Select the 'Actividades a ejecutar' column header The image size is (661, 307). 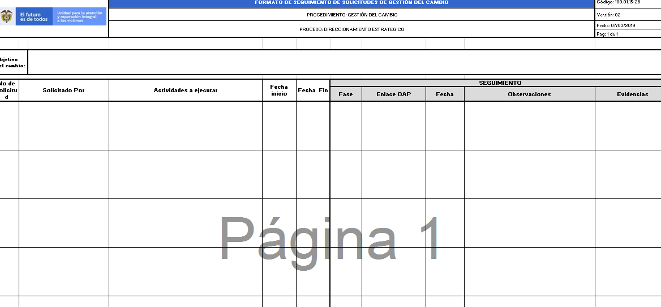point(186,90)
